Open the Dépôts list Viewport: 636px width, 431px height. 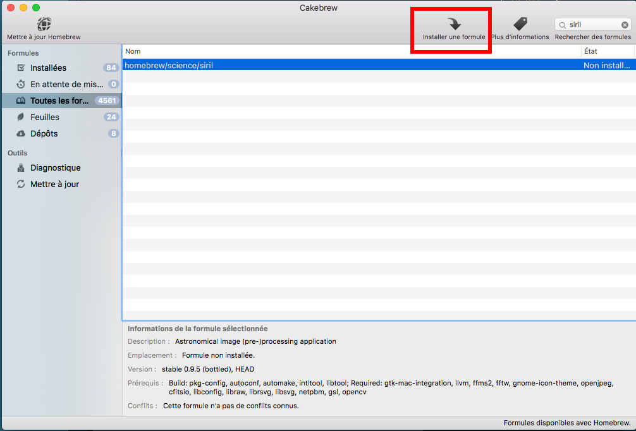[44, 133]
